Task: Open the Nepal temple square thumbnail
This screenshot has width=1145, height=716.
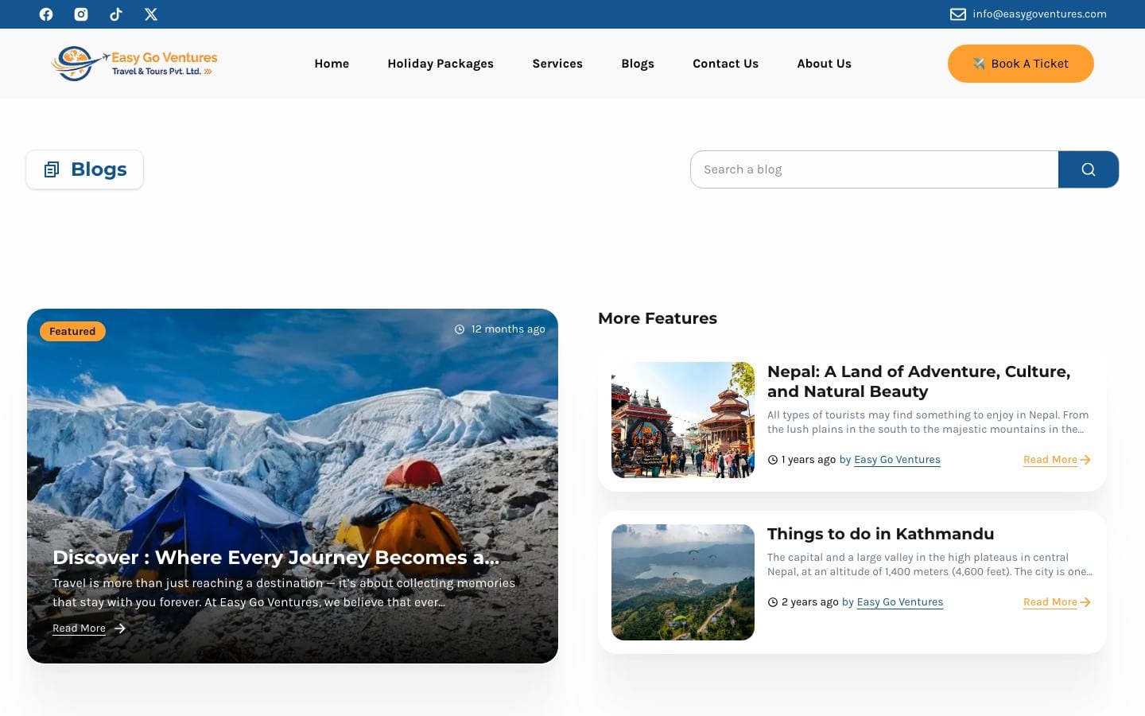Action: pyautogui.click(x=683, y=420)
